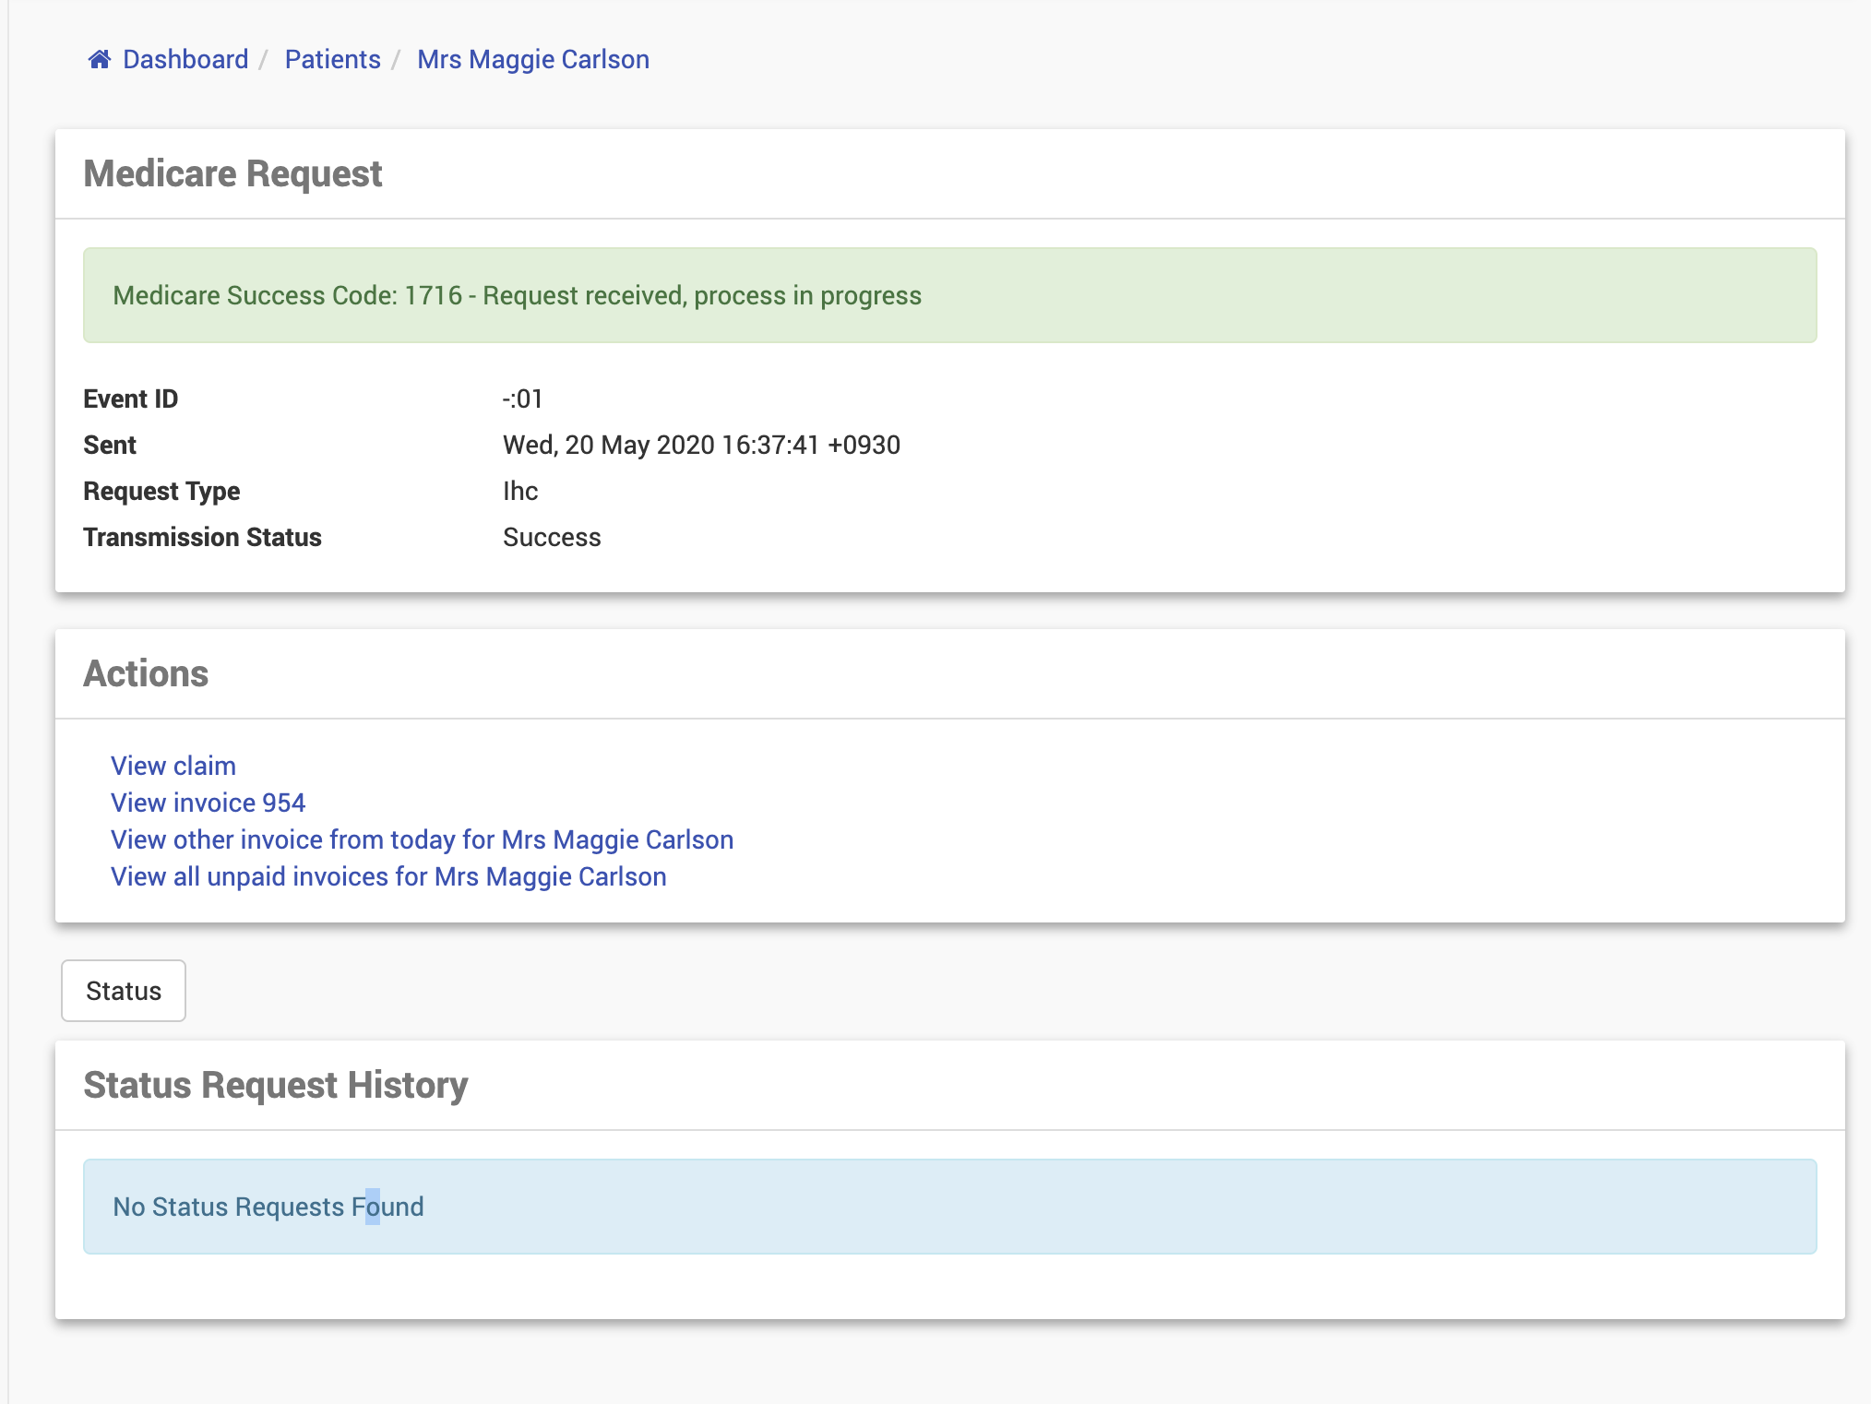Open the Dashboard breadcrumb link
This screenshot has width=1871, height=1404.
click(185, 60)
